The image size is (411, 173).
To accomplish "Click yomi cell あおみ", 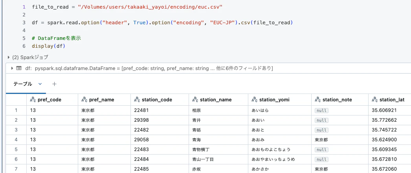I will (x=280, y=140).
